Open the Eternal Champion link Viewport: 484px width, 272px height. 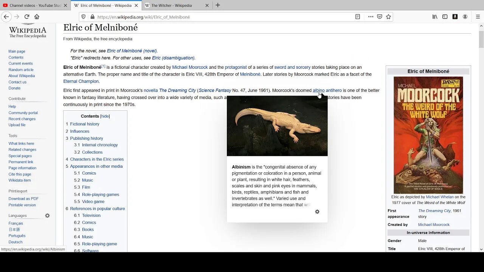click(x=81, y=81)
